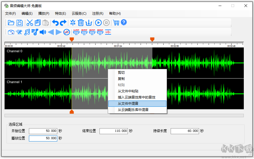The height and width of the screenshot is (159, 254).
Task: Stop playback with the stop button
Action: (106, 23)
